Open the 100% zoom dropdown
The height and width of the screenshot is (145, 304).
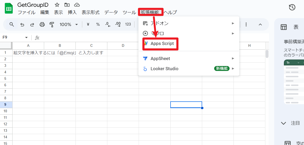68,24
